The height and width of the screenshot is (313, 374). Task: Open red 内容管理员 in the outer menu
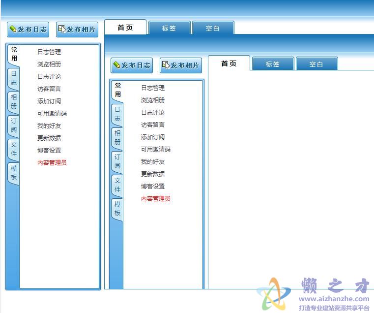tap(52, 163)
